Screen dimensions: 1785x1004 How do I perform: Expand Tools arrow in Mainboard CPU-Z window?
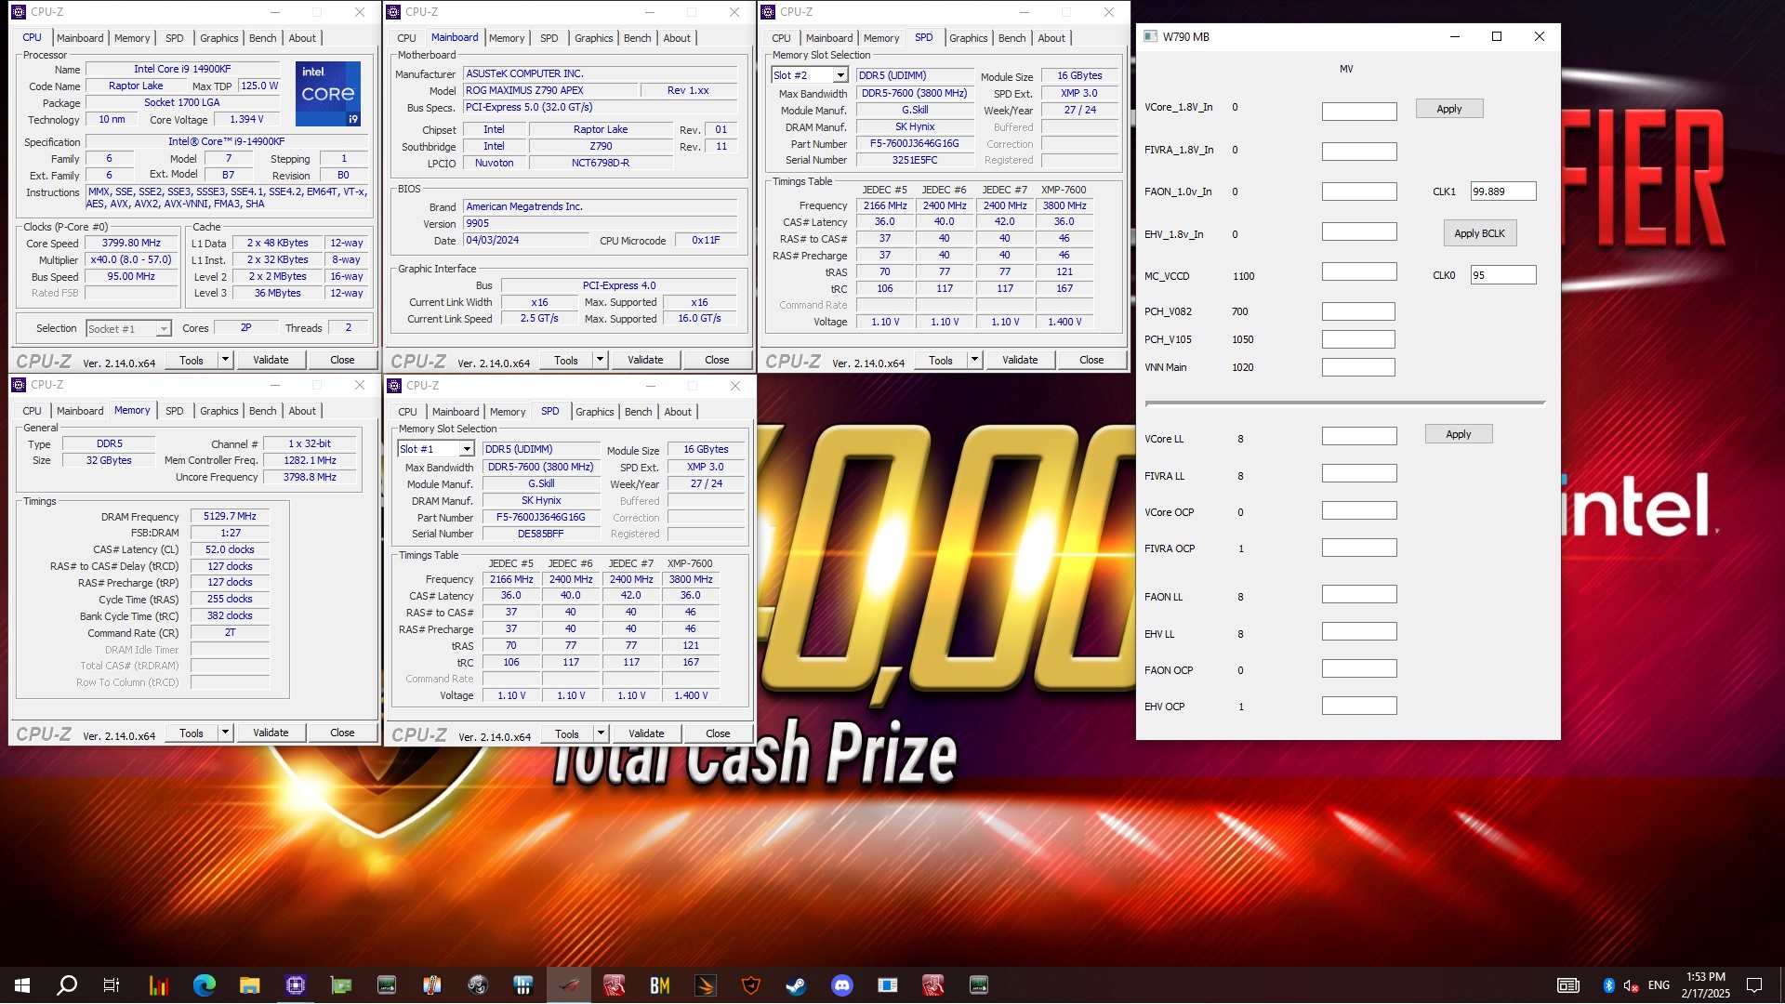click(x=600, y=360)
